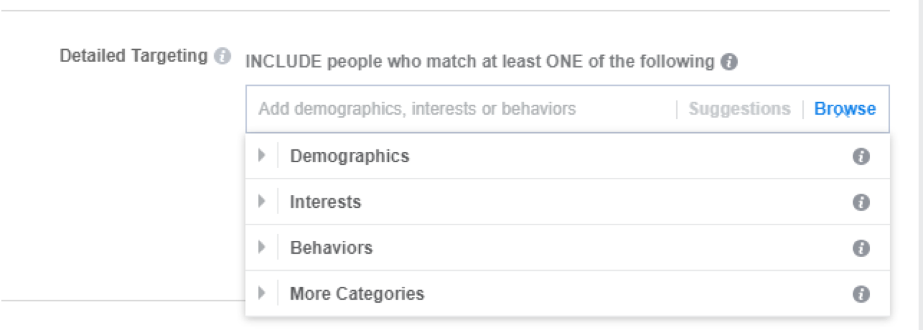Click the Browse link
The height and width of the screenshot is (330, 923).
[x=845, y=109]
